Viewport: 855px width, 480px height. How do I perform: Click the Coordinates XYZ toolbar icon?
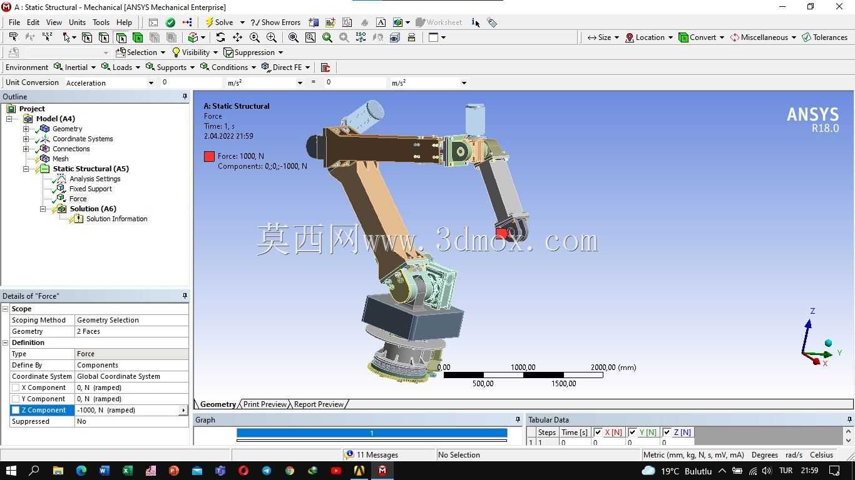tap(47, 37)
